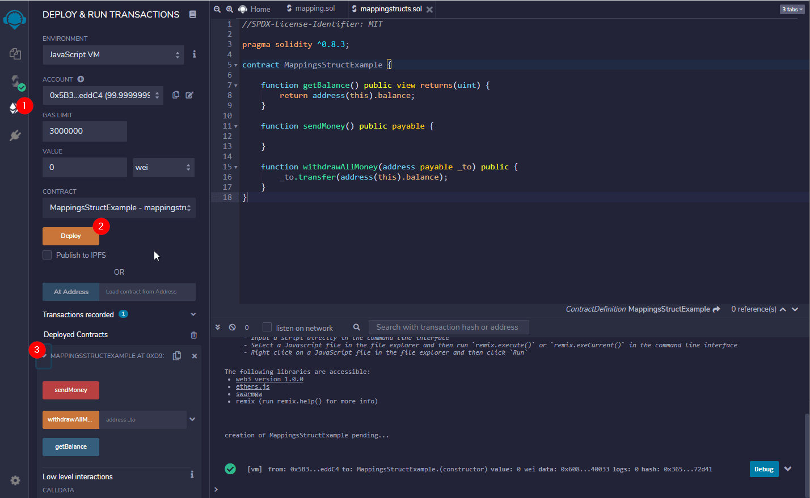Open the Environment JavaScript VM dropdown
The height and width of the screenshot is (498, 810).
pyautogui.click(x=113, y=55)
